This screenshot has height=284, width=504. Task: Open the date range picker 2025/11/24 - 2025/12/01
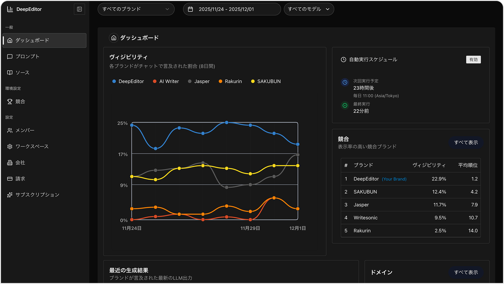coord(232,9)
